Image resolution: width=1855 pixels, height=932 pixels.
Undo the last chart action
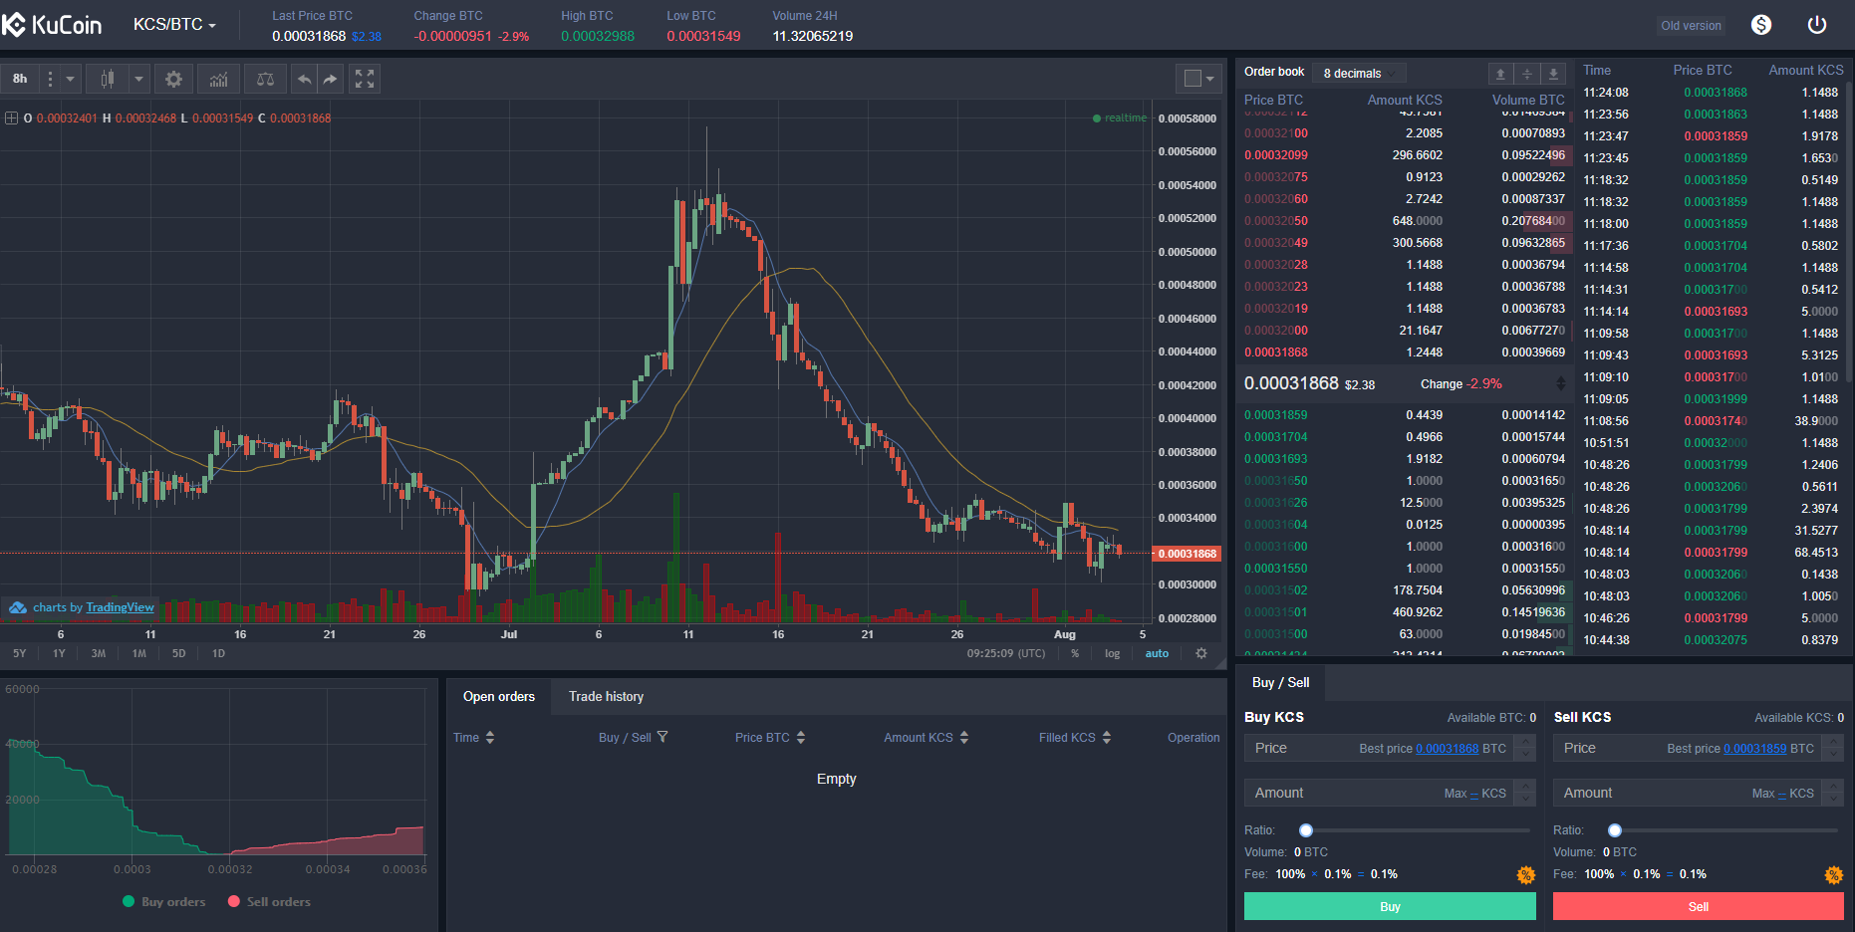click(305, 79)
